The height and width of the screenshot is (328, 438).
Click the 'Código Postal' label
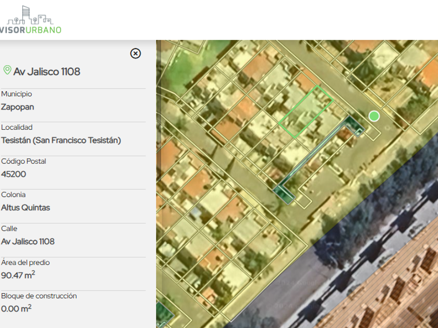point(23,161)
